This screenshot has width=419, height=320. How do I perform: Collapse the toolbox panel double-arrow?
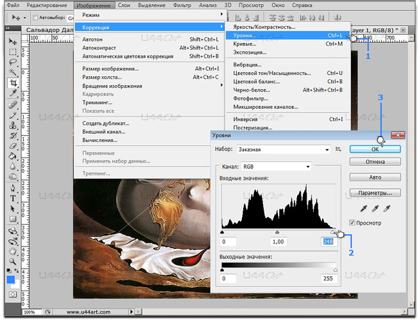coord(8,28)
